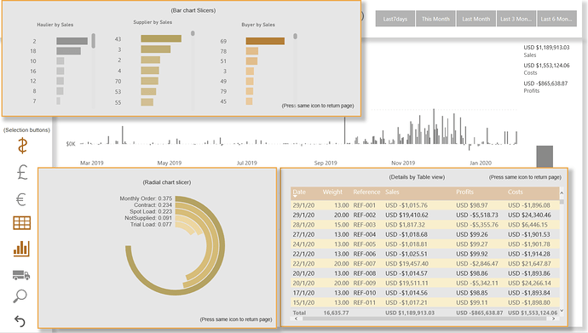Screen dimensions: 588x333
Task: Click Monthly Order: 0.375 label
Action: tap(146, 198)
